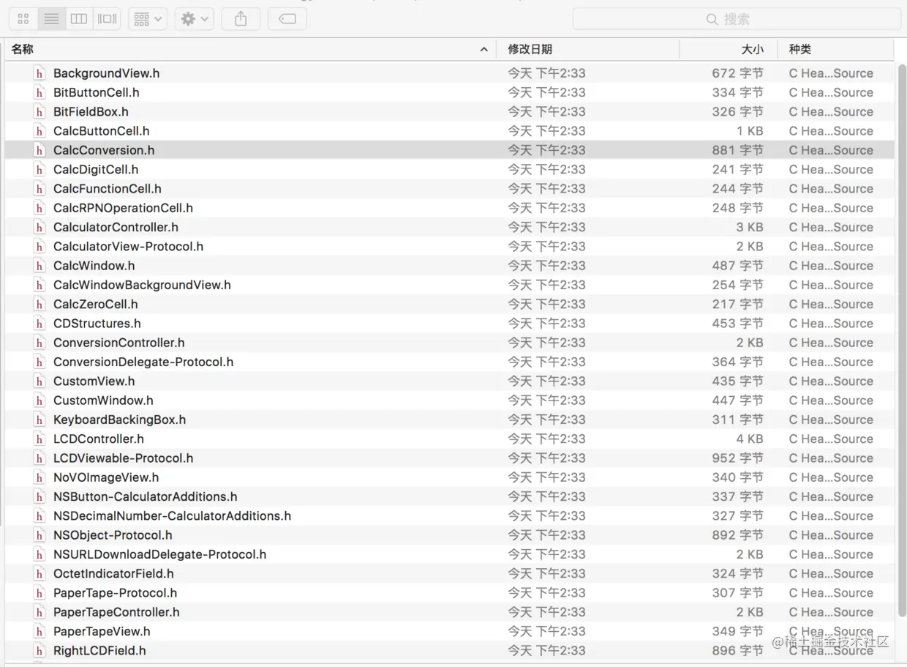The image size is (907, 667).
Task: Select the file named RightLCDField.h
Action: 99,650
